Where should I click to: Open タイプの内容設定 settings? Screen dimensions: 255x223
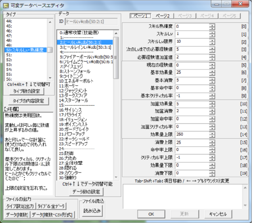tap(27, 101)
